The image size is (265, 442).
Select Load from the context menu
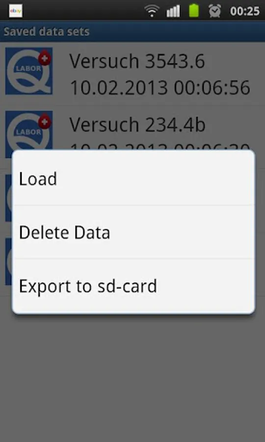[134, 179]
